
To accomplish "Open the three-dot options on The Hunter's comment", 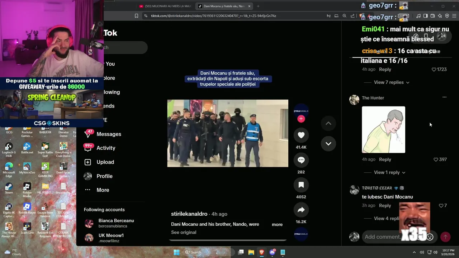I will coord(444,97).
